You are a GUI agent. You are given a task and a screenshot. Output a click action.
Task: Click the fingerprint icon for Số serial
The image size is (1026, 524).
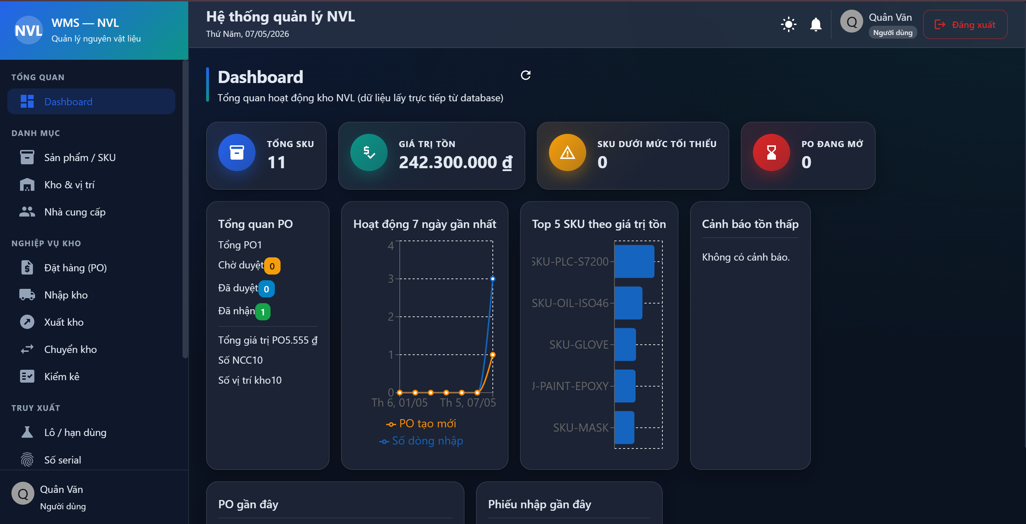click(x=27, y=460)
